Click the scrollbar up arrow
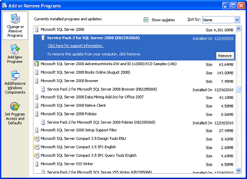The width and height of the screenshot is (247, 179). click(x=238, y=29)
